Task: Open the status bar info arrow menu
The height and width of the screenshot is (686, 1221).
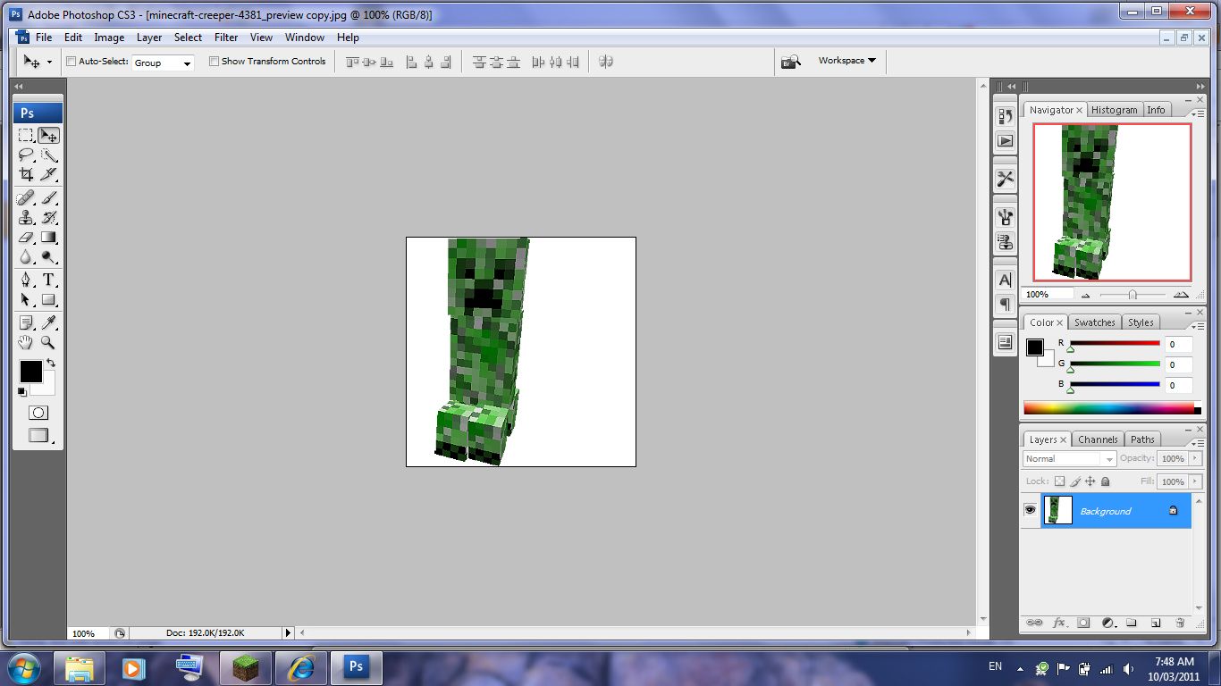Action: coord(288,632)
